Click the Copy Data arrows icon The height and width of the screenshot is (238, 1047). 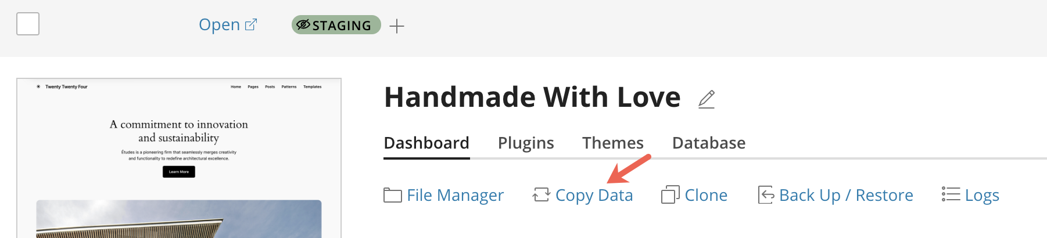pos(541,195)
